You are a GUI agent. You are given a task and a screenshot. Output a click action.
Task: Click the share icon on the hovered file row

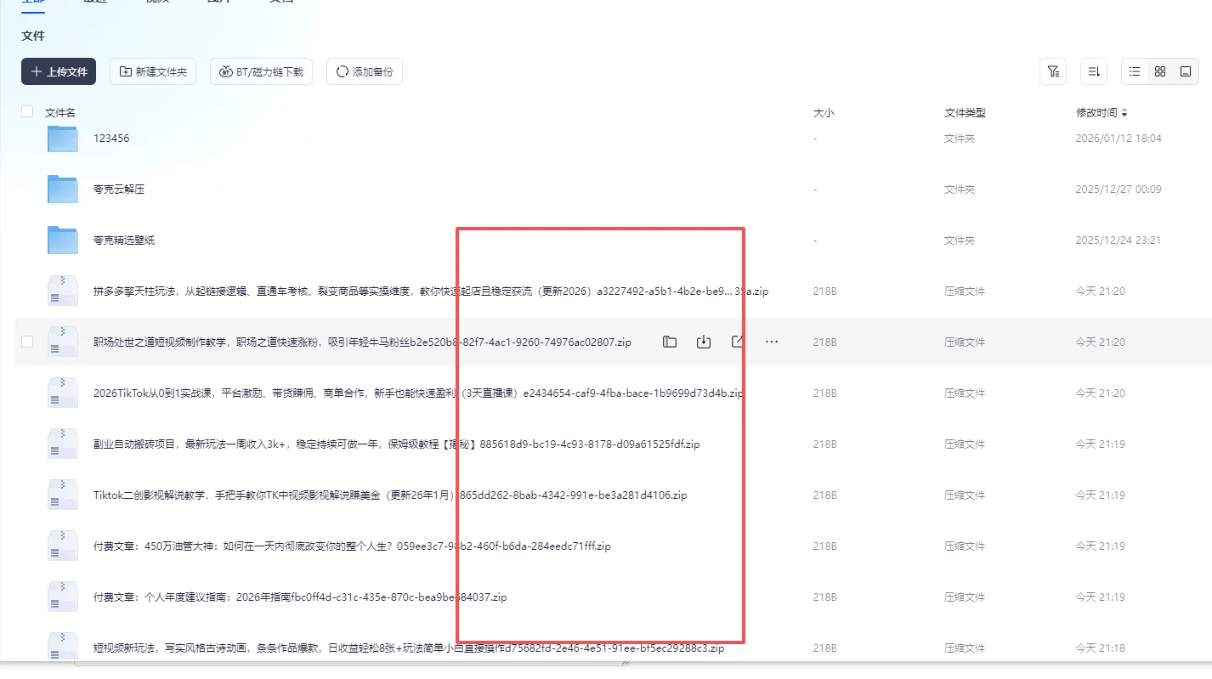(737, 341)
